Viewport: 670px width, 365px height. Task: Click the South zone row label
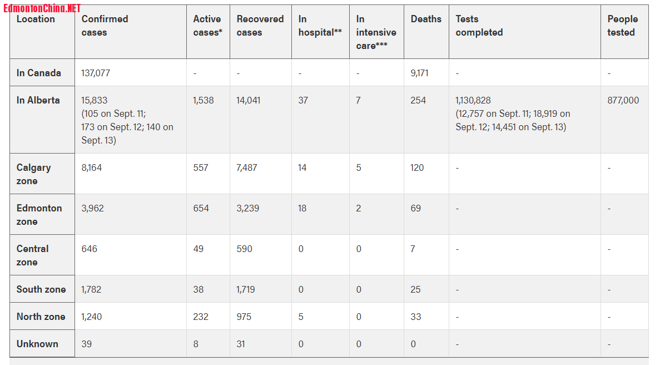[x=41, y=289]
